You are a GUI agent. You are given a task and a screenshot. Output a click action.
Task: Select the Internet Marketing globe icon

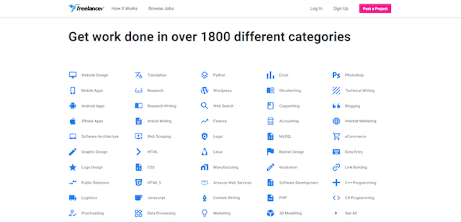pyautogui.click(x=336, y=121)
